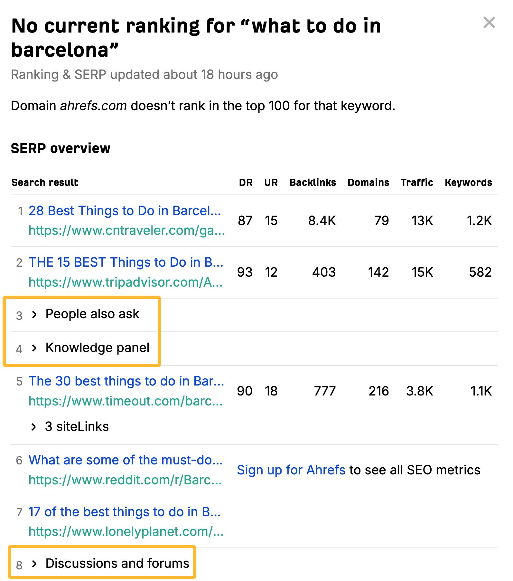This screenshot has height=581, width=513.
Task: Sort results by the DR column
Action: coord(246,182)
